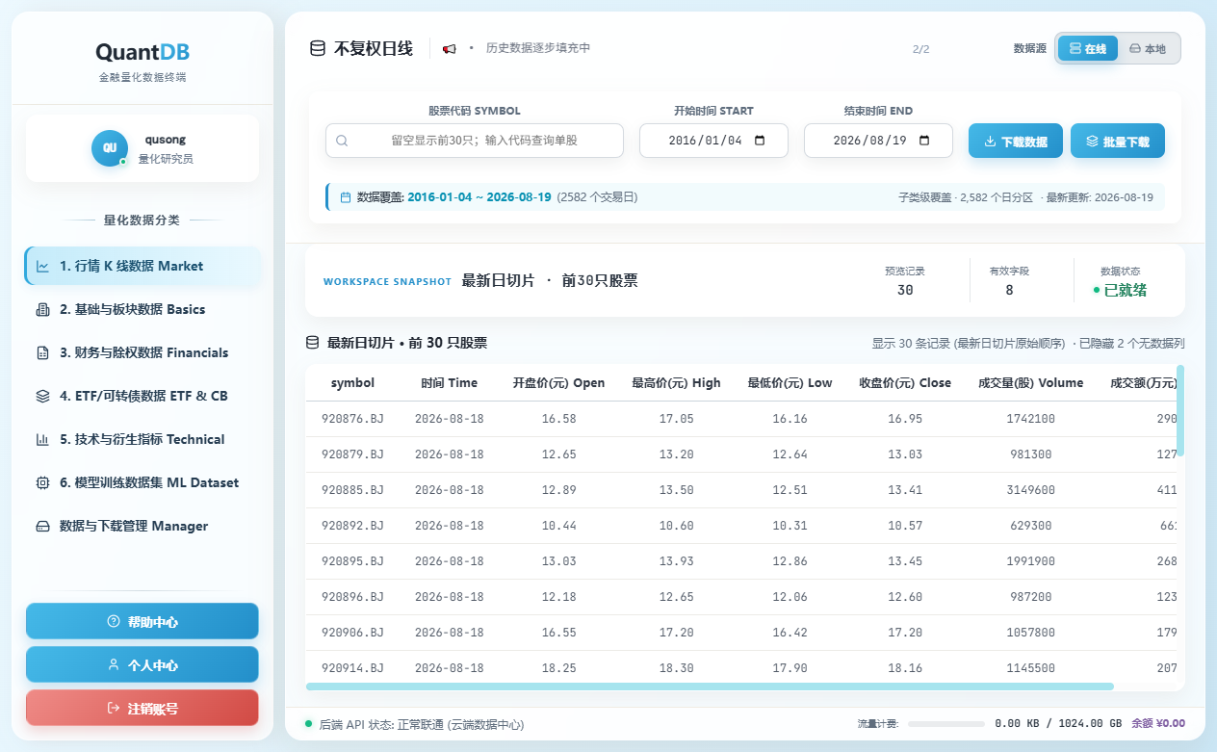Click the 开始时间 START date field
Viewport: 1217px width, 752px height.
point(713,141)
